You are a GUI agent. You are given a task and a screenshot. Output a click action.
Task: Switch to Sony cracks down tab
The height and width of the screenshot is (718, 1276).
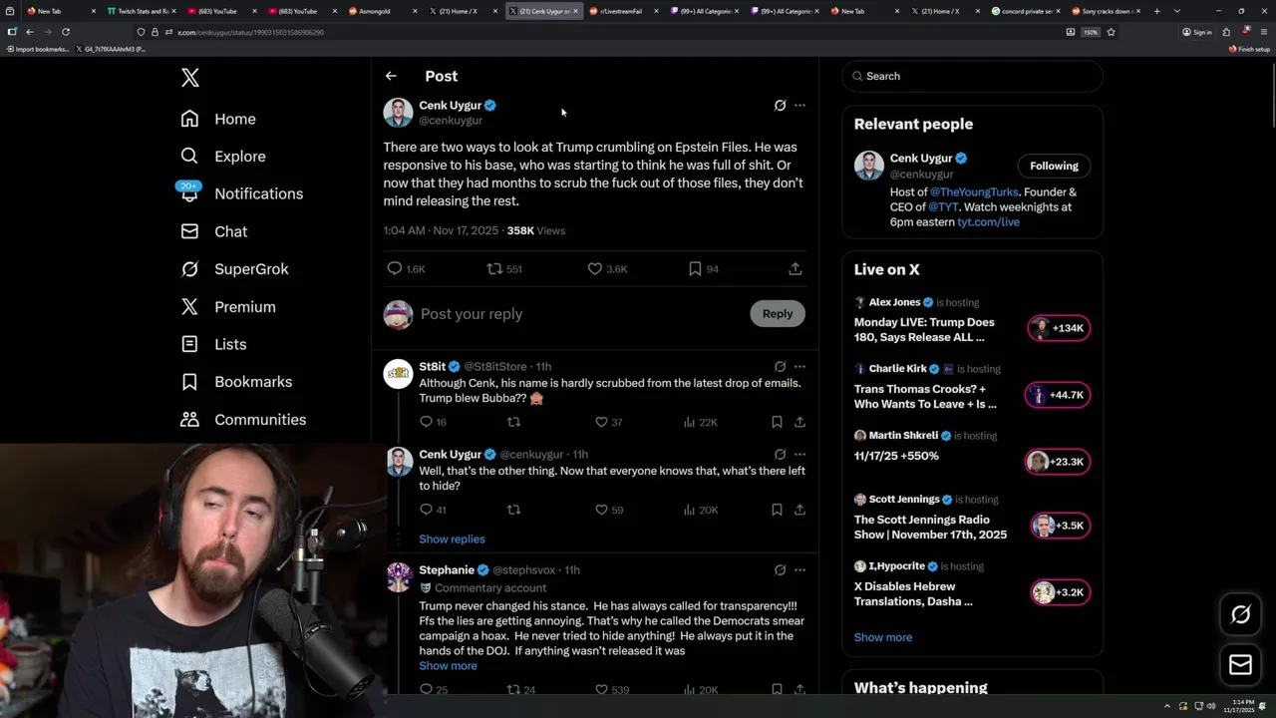(1104, 11)
